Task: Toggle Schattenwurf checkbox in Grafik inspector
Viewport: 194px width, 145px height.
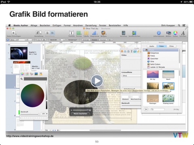Action: (122, 89)
